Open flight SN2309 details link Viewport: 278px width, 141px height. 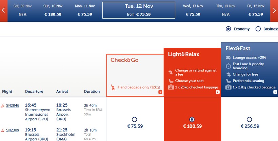pos(13,130)
